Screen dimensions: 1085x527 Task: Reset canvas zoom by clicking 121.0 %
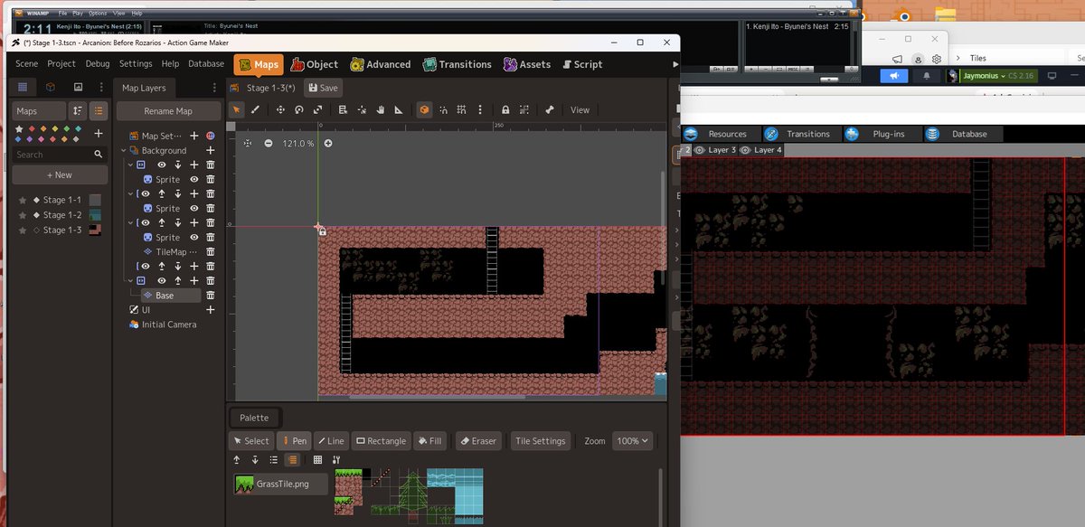(x=298, y=143)
